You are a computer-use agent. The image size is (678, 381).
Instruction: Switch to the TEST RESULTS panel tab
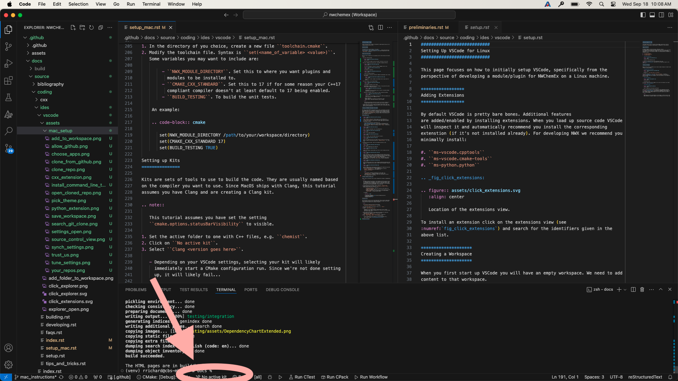194,290
